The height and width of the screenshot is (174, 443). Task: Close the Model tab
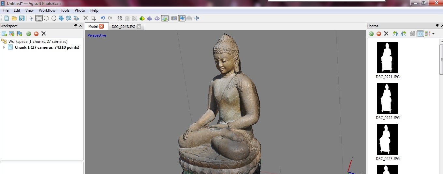click(101, 26)
